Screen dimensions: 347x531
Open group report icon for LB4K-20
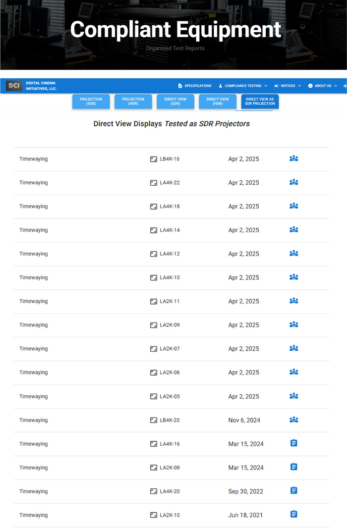coord(294,420)
